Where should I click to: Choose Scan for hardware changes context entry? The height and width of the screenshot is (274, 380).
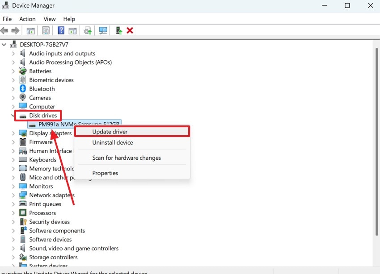tap(132, 158)
